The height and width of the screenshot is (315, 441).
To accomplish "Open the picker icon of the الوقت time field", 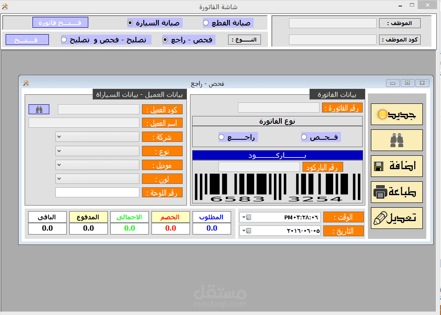I will [x=248, y=217].
